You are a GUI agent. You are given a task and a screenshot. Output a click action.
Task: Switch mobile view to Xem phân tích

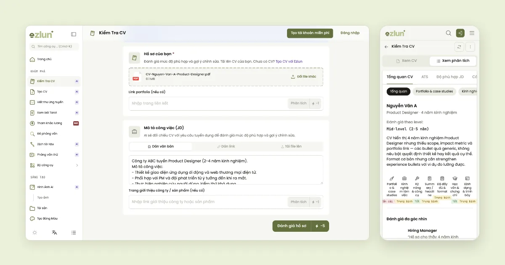coord(453,61)
